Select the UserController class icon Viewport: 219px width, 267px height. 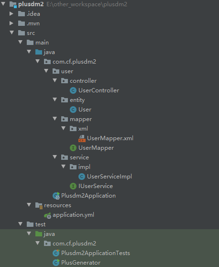coord(73,90)
